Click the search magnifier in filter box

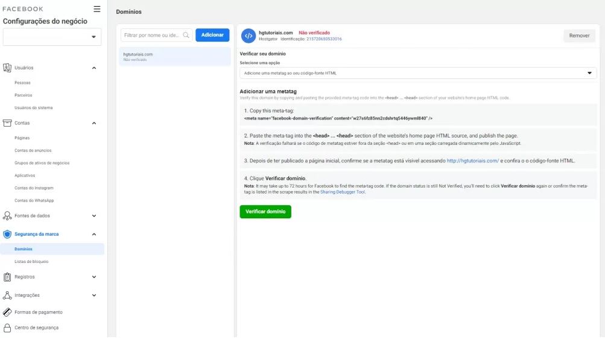pyautogui.click(x=186, y=35)
